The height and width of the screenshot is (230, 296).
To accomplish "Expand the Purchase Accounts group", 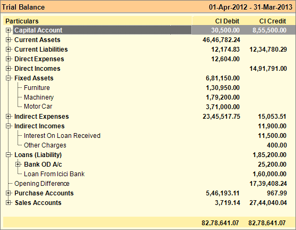I will (8, 193).
